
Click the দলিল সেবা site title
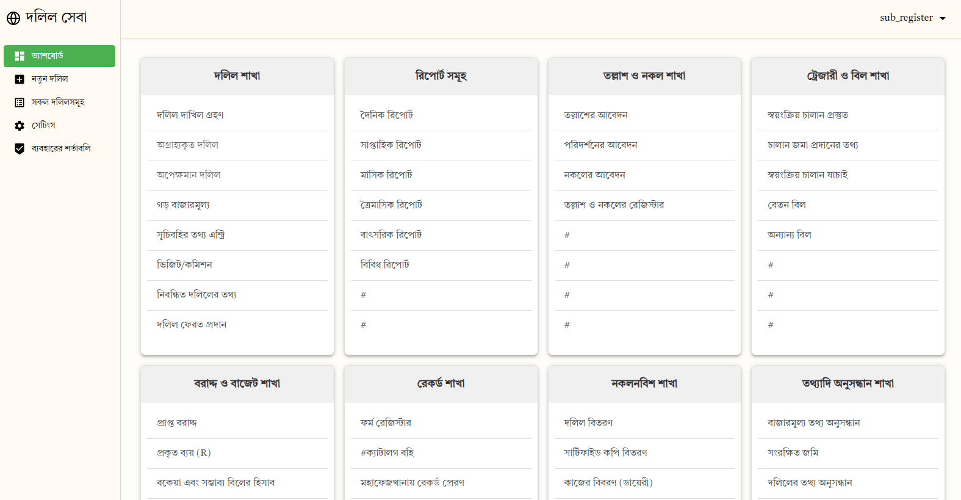click(56, 18)
